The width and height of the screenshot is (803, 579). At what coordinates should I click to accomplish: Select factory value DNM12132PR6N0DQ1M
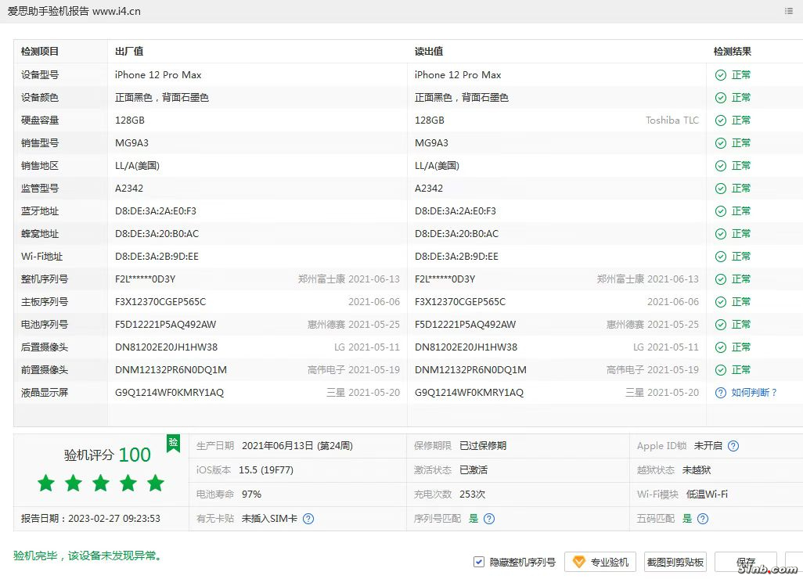171,370
